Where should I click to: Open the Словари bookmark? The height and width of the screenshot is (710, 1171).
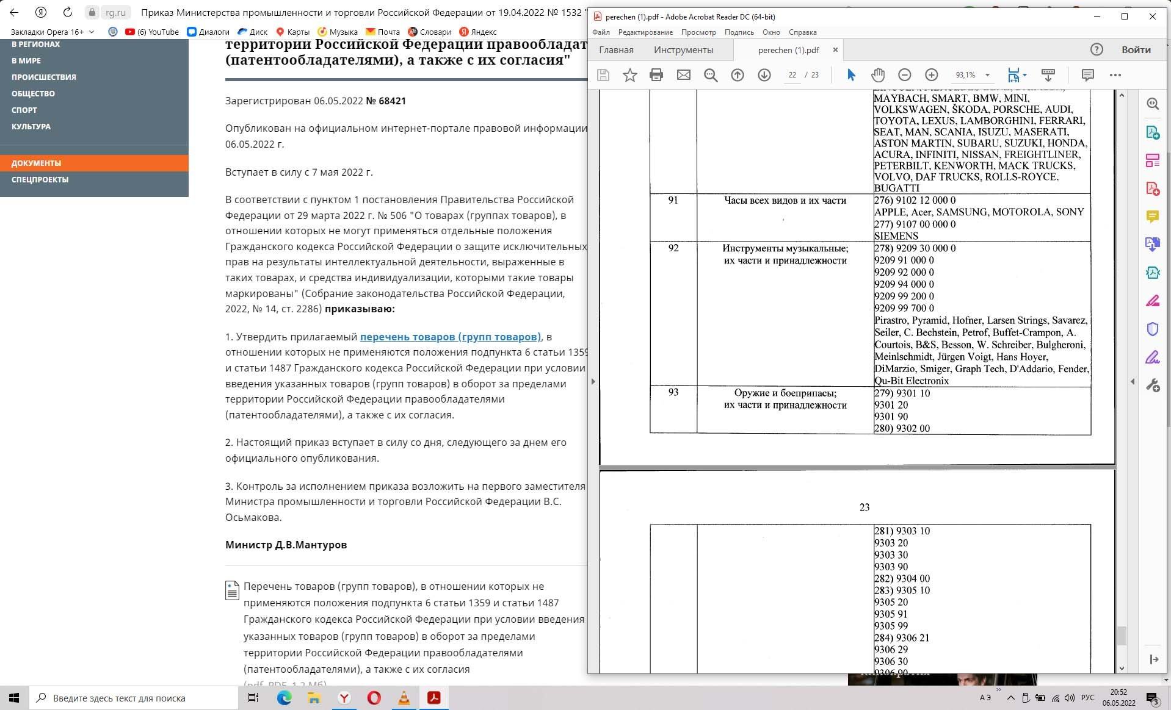click(x=429, y=32)
